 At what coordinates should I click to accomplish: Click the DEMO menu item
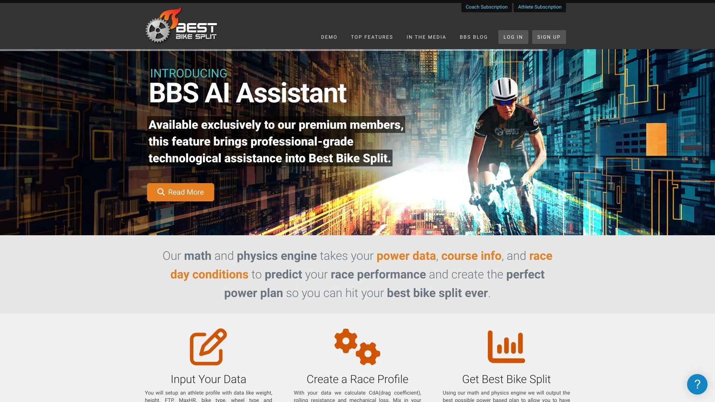329,37
